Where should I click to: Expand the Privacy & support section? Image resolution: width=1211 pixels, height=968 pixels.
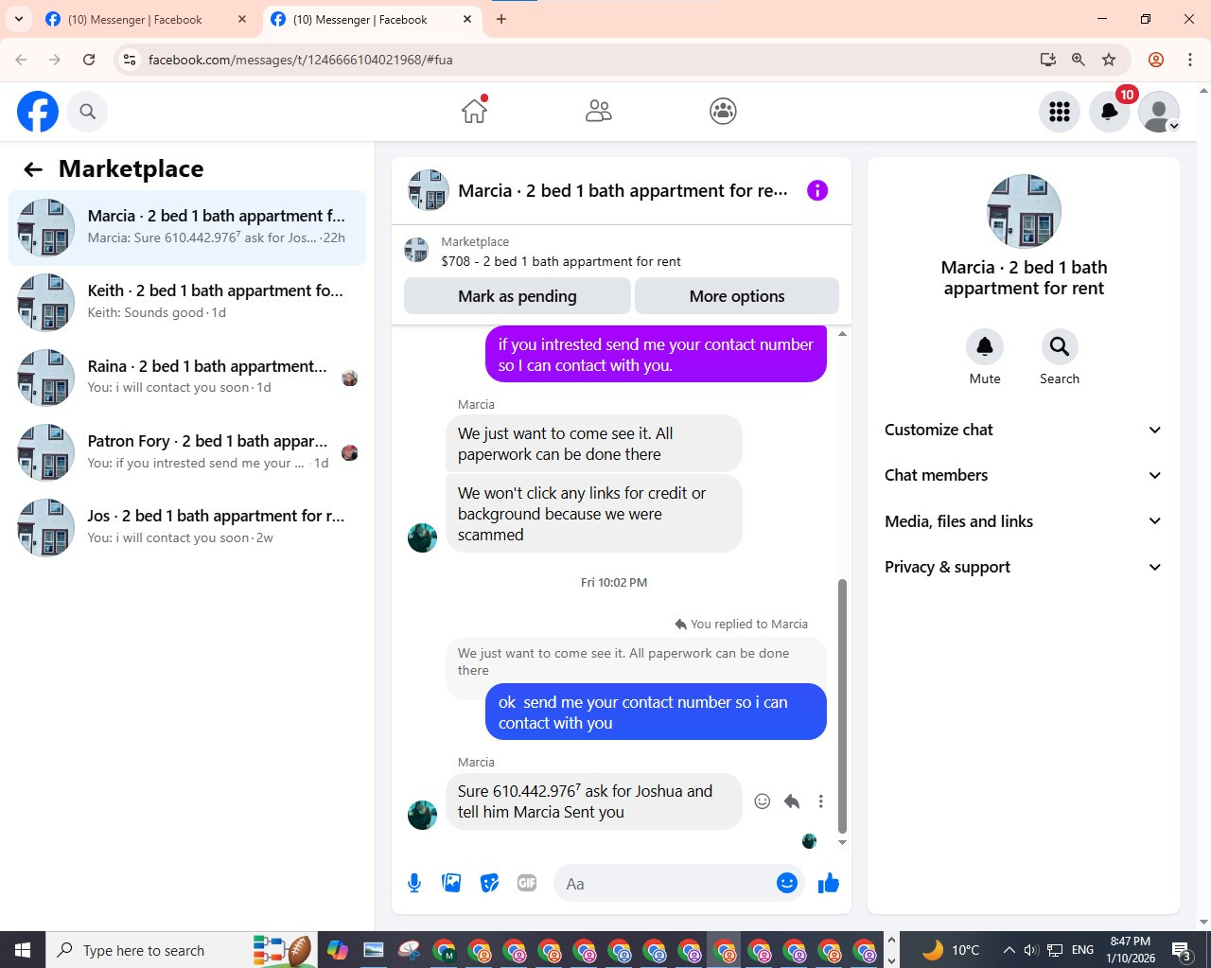pos(1024,567)
